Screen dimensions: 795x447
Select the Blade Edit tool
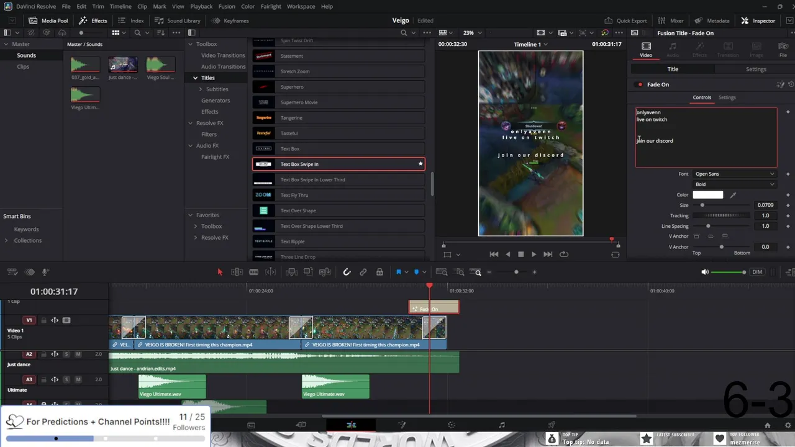253,272
